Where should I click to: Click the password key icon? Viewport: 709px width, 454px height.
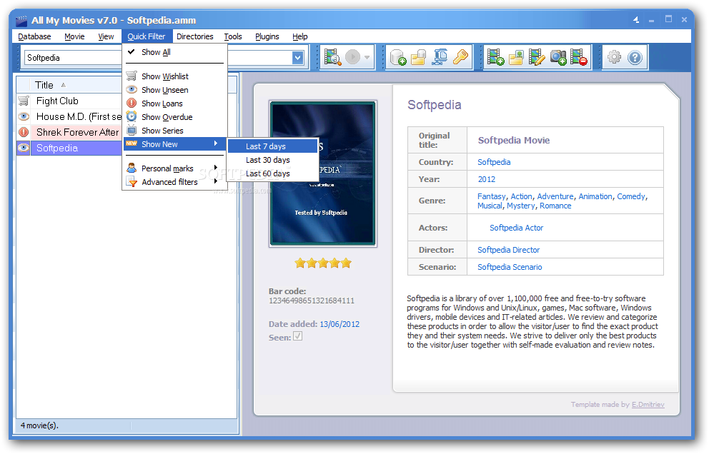(x=460, y=57)
